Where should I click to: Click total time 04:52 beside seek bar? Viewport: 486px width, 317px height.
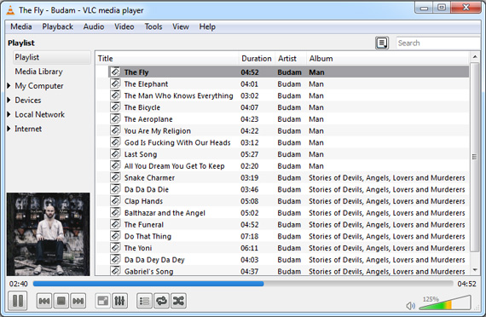click(x=466, y=284)
